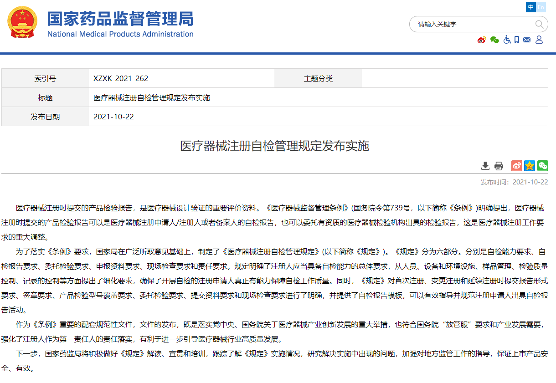This screenshot has height=383, width=556.
Task: Click the envelope mail icon
Action: coord(527,40)
